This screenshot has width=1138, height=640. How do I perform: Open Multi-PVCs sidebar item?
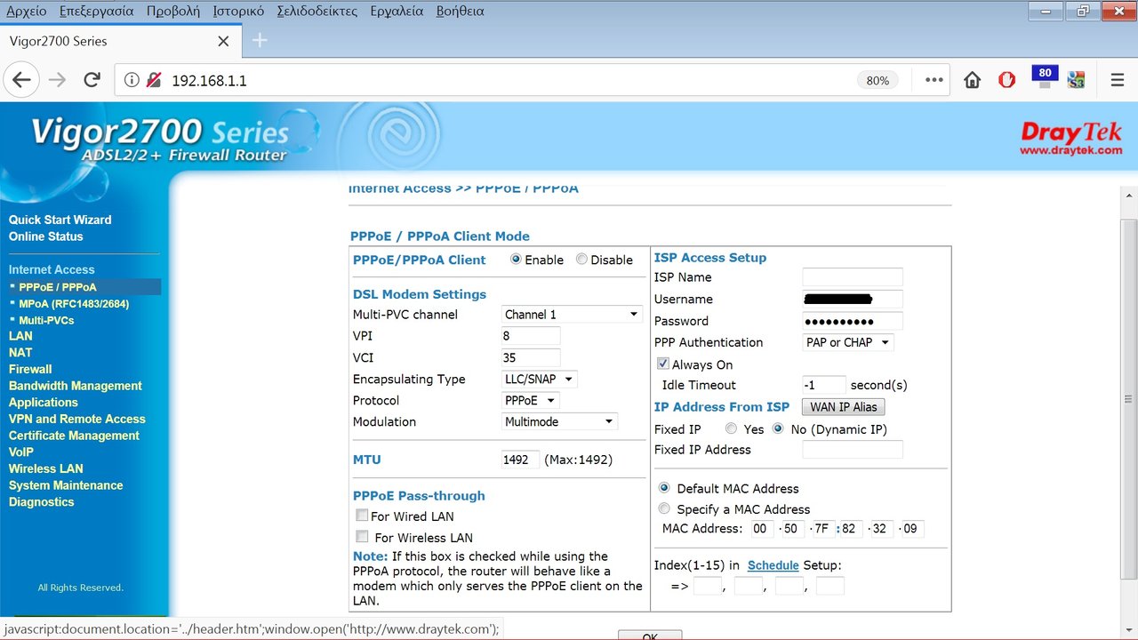[46, 320]
